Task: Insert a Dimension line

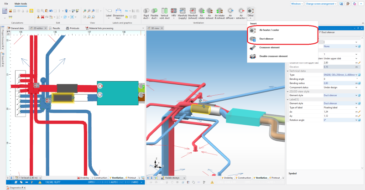Action: pyautogui.click(x=118, y=14)
